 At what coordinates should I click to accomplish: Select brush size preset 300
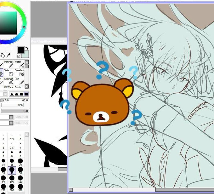coord(12,187)
